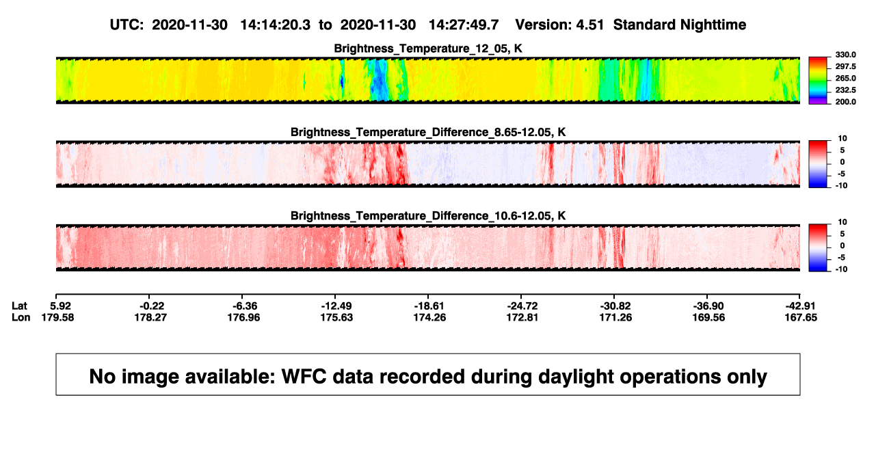The width and height of the screenshot is (889, 456).
Task: Click the 'No image available' WFC notice box
Action: [x=428, y=374]
